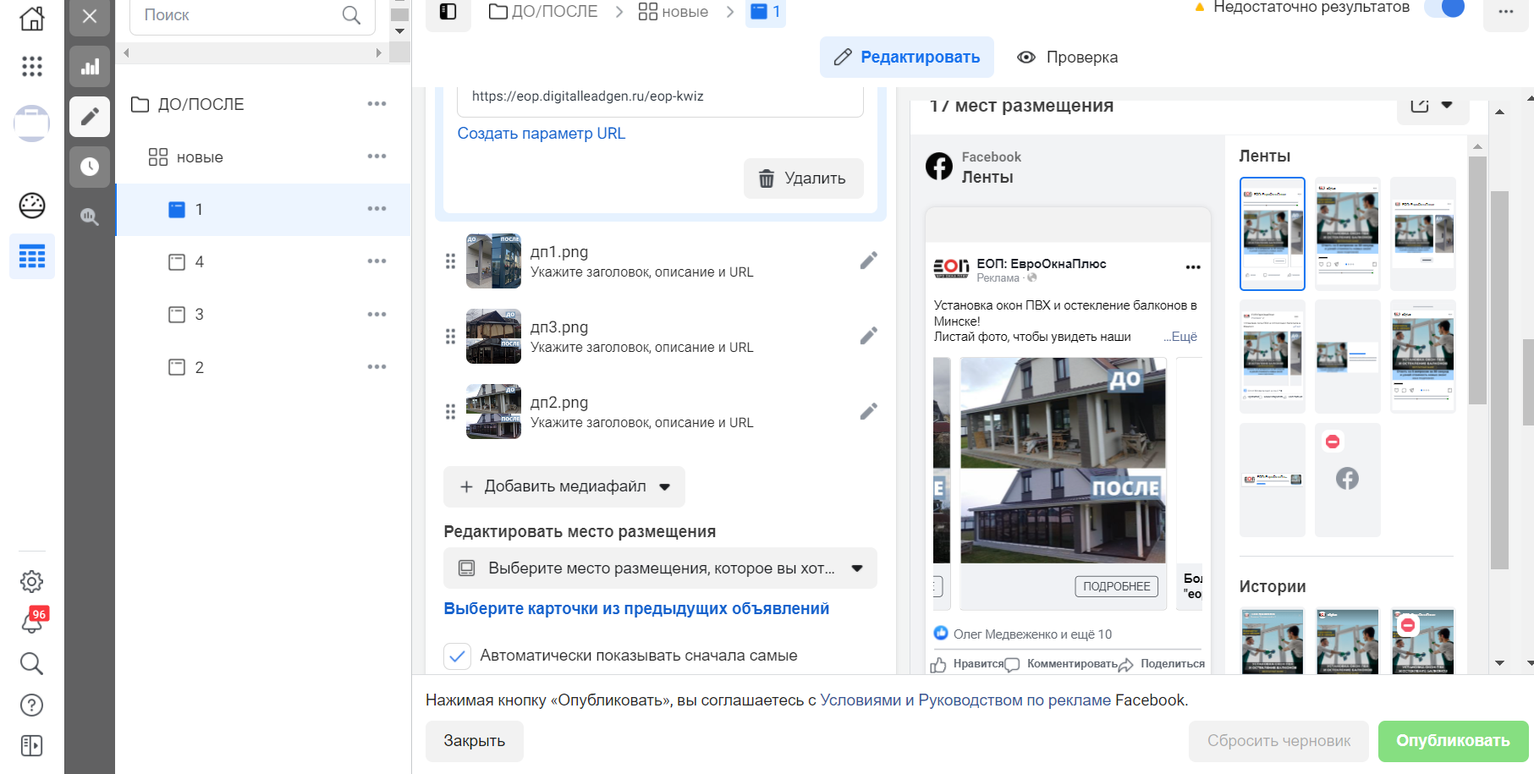Expand the share preview dropdown arrow
The image size is (1534, 774).
point(1447,105)
